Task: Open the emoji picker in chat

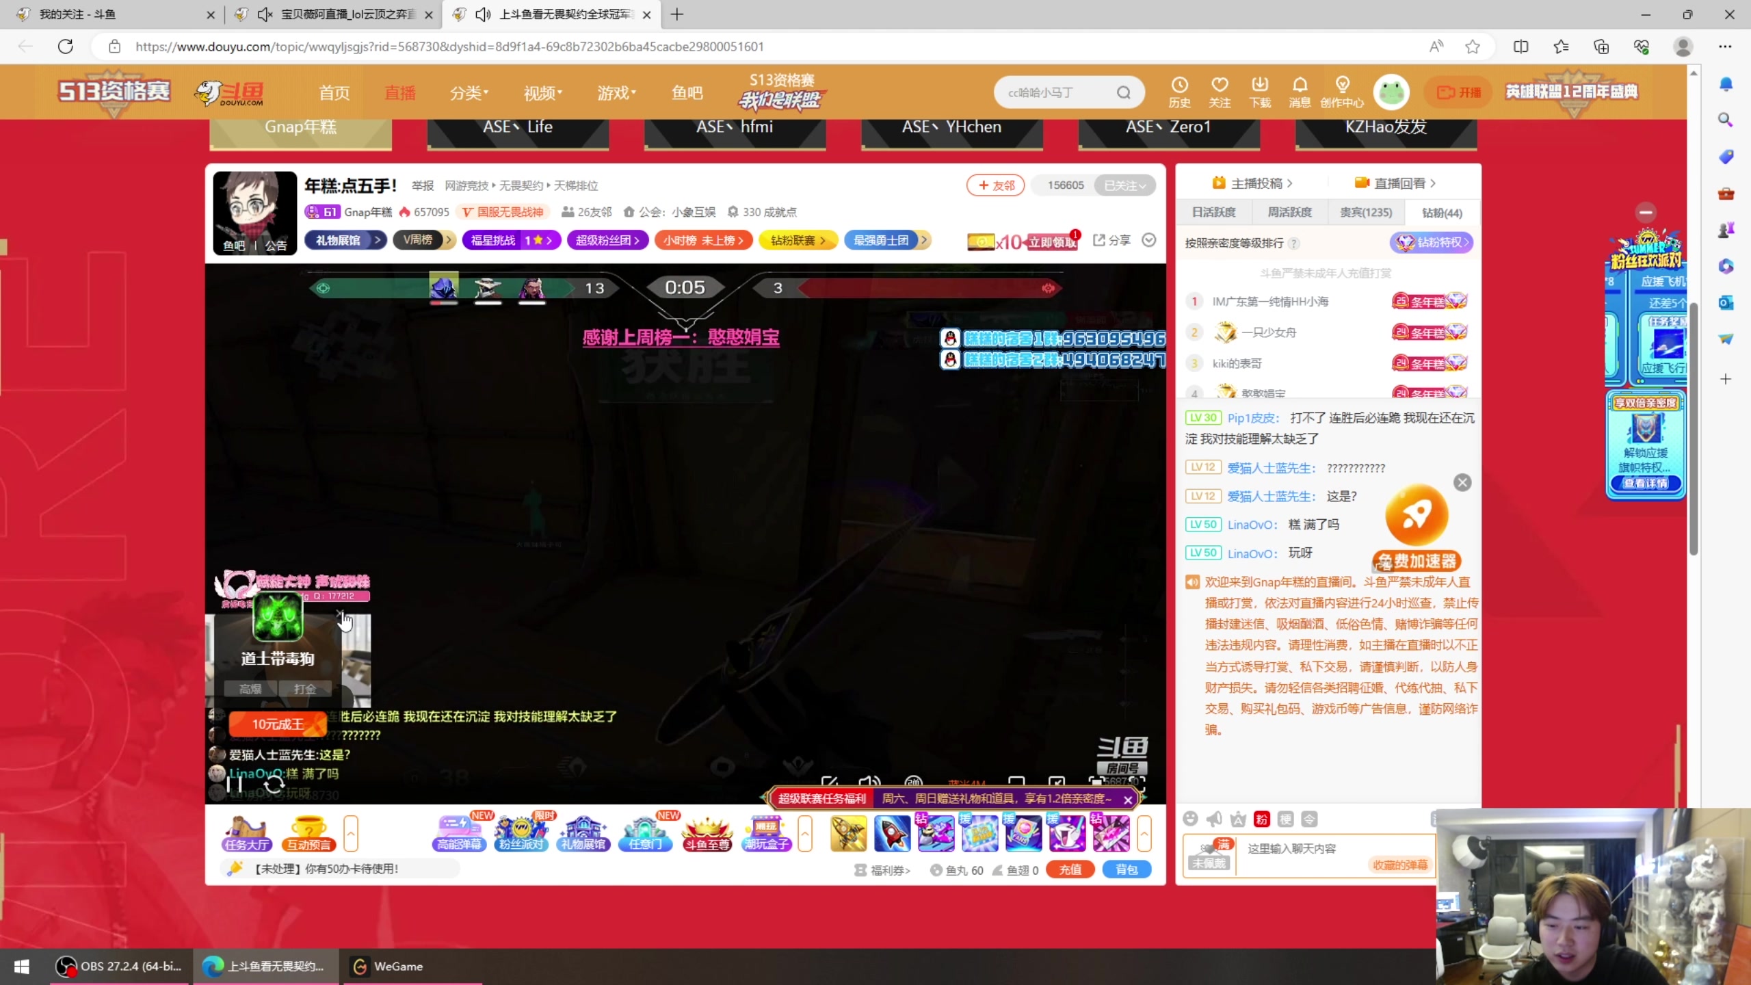Action: tap(1191, 819)
